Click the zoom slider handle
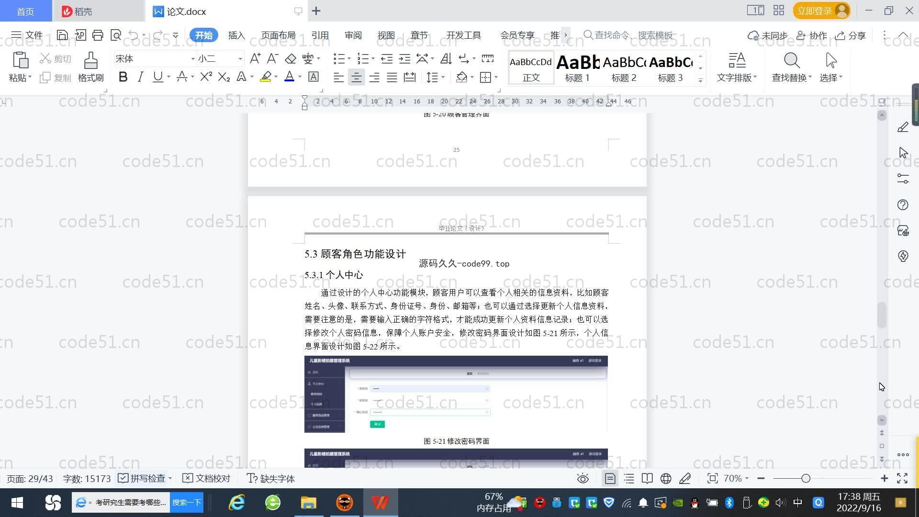Viewport: 919px width, 517px height. [806, 478]
